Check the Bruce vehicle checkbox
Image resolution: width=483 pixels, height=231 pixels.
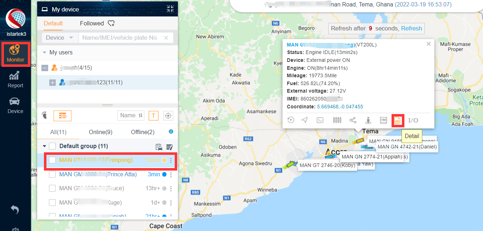pos(52,188)
